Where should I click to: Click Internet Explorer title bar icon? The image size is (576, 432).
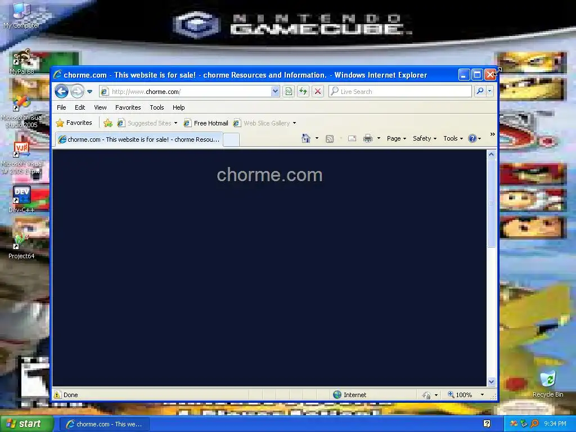[57, 75]
